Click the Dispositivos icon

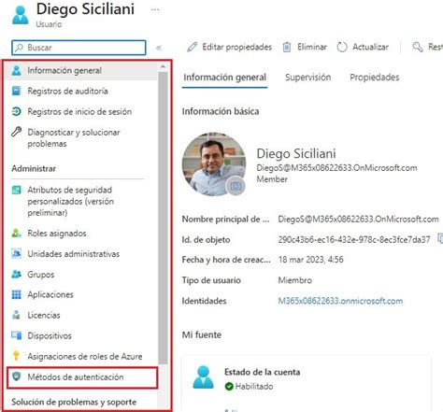tap(16, 335)
